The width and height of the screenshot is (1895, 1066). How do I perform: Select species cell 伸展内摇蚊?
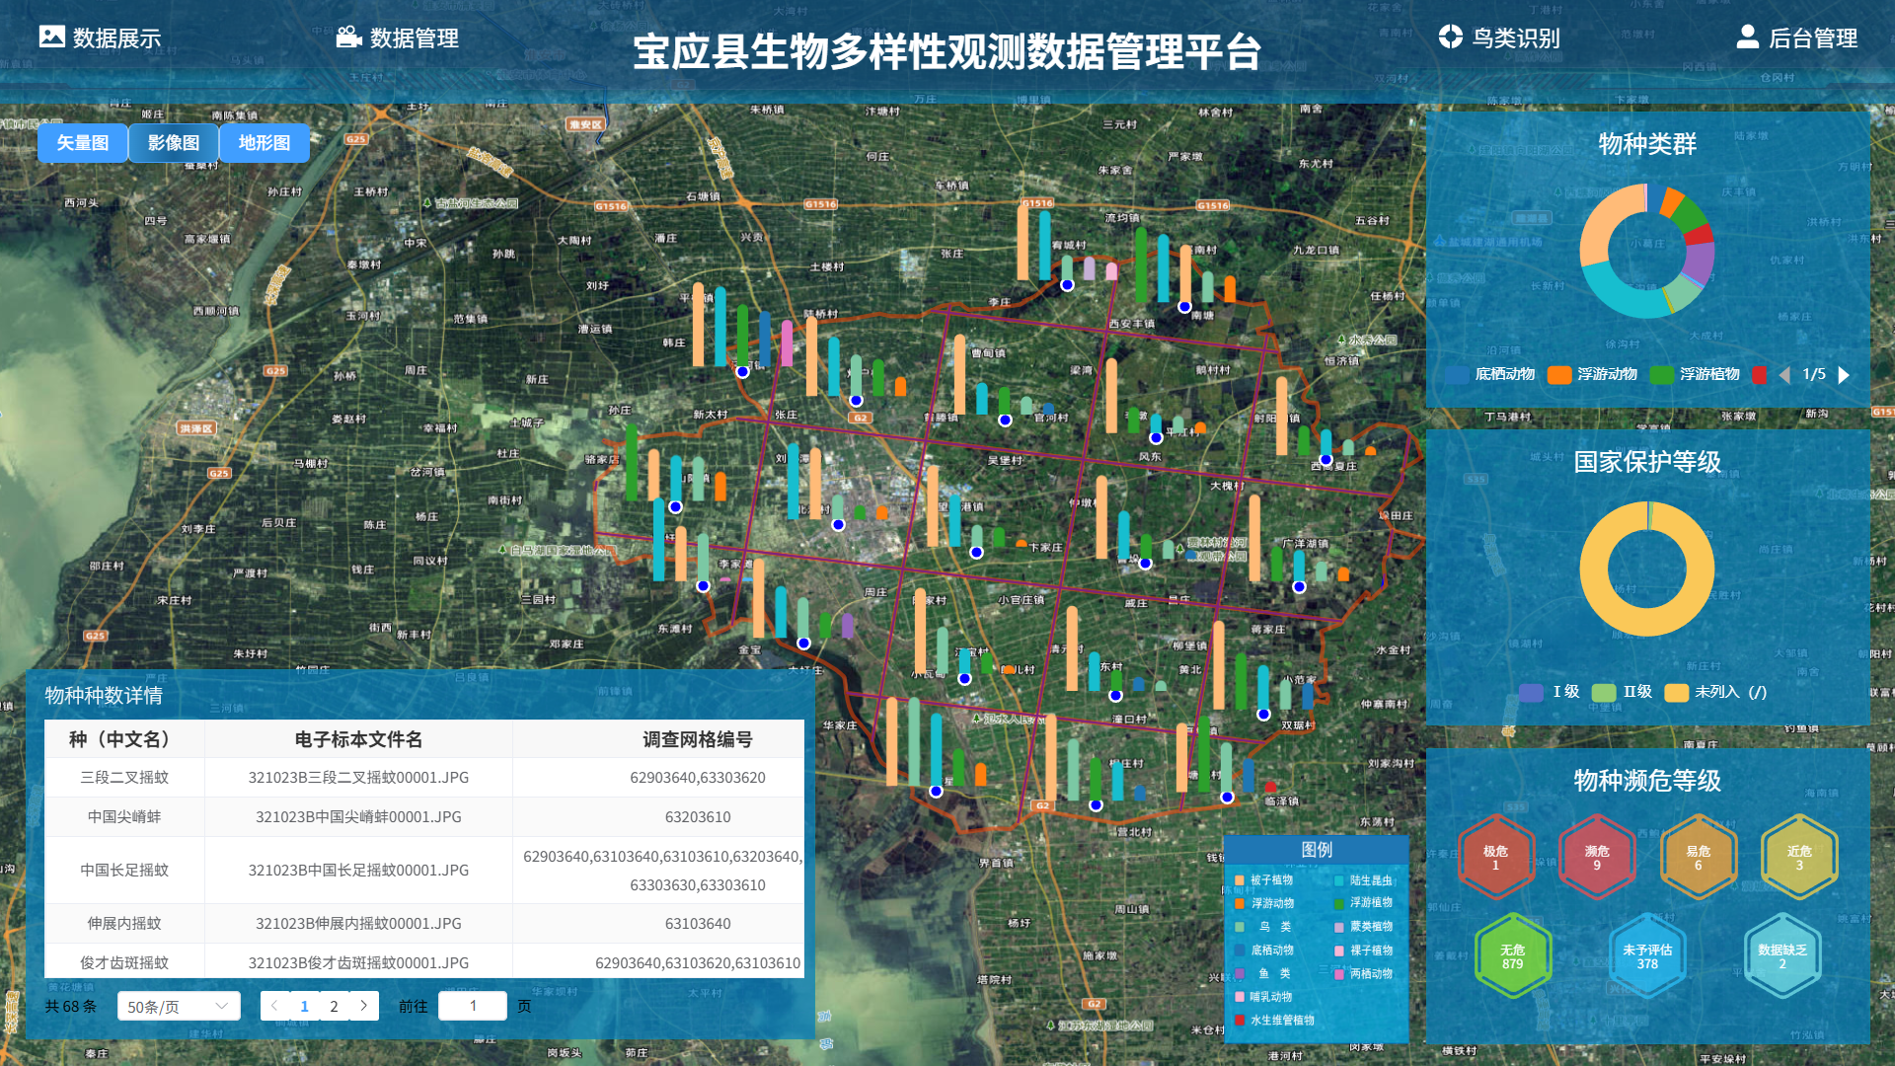(x=124, y=924)
